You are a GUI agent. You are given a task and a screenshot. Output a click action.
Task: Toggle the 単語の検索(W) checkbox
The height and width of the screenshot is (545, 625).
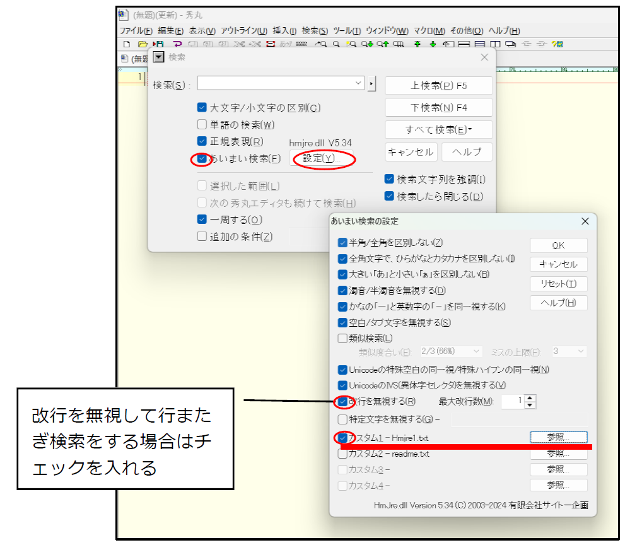(202, 125)
